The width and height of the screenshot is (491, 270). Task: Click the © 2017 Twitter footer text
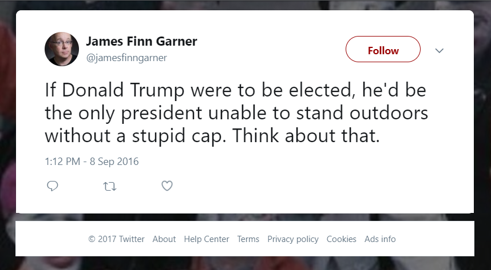tap(116, 239)
